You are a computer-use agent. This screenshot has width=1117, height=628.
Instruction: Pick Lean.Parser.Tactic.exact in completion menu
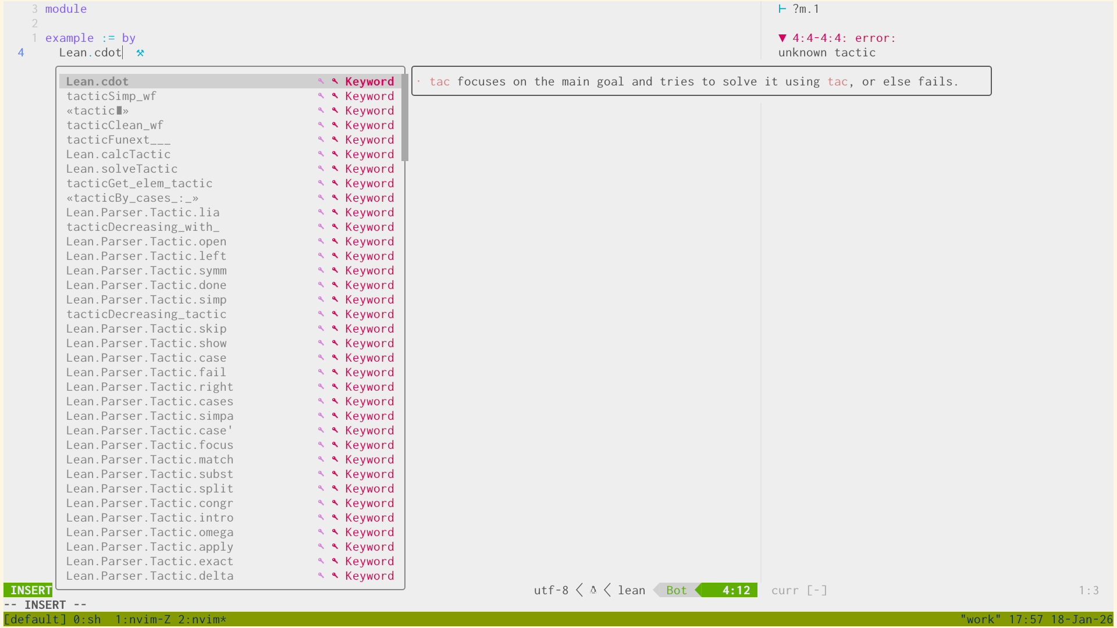(150, 561)
